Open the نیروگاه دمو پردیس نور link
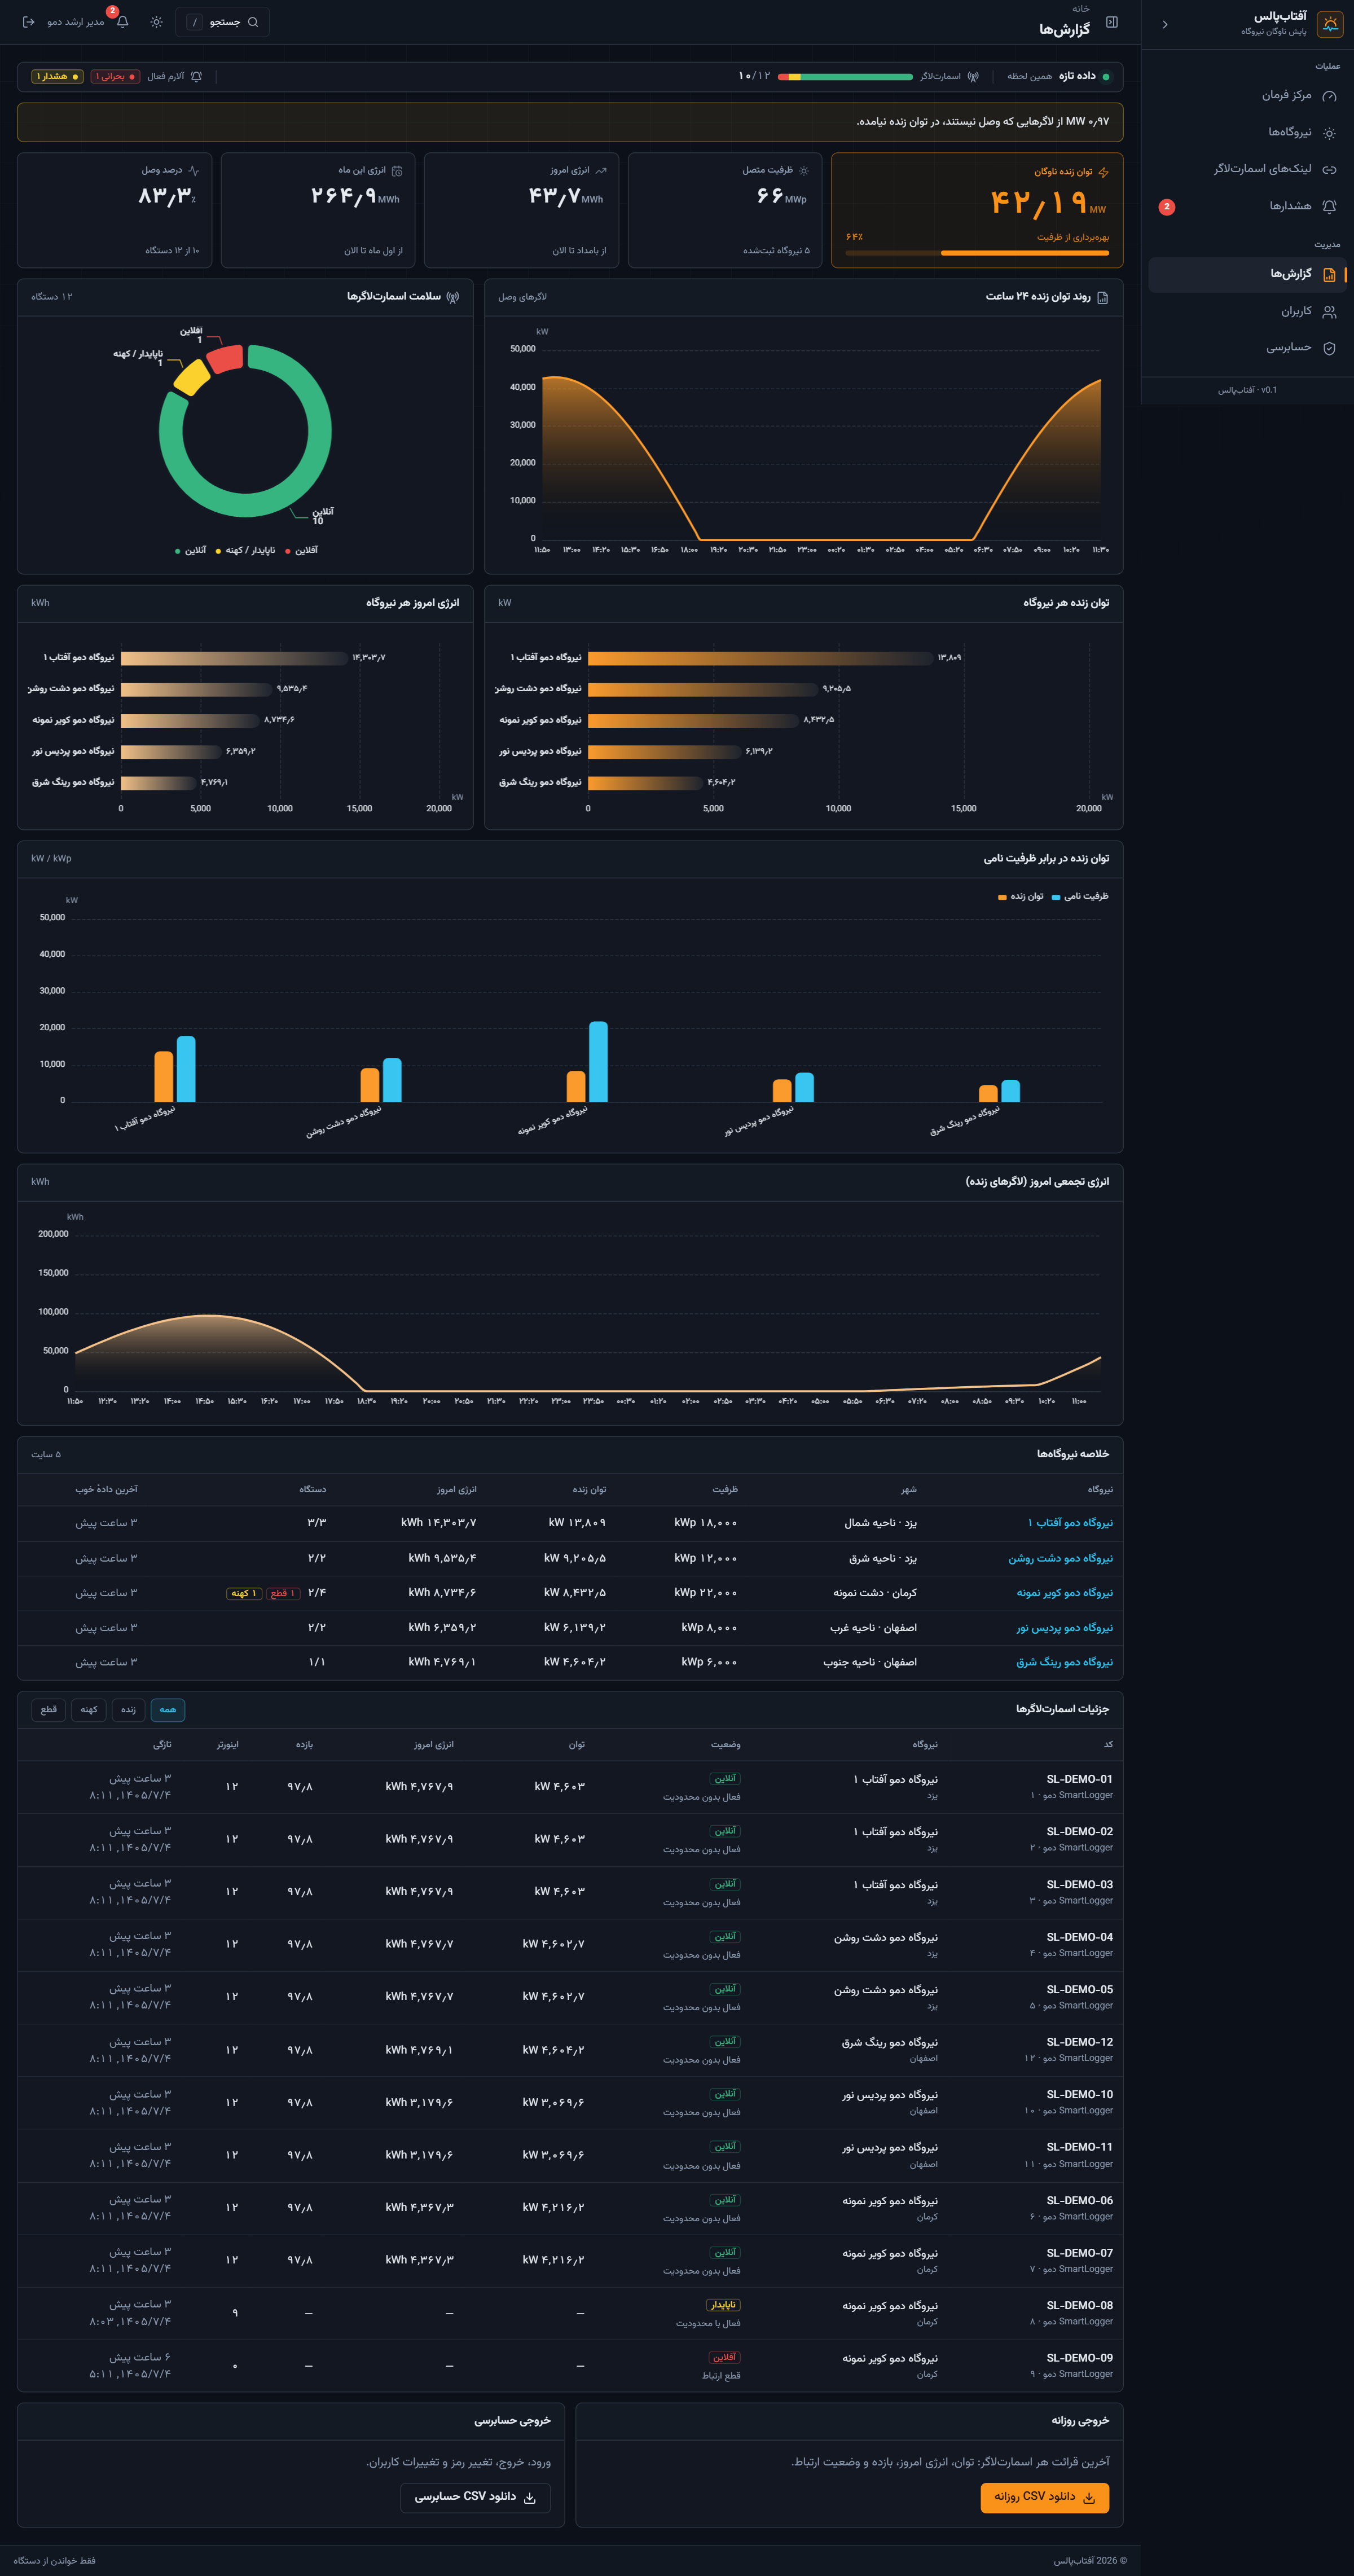 [x=1065, y=1628]
